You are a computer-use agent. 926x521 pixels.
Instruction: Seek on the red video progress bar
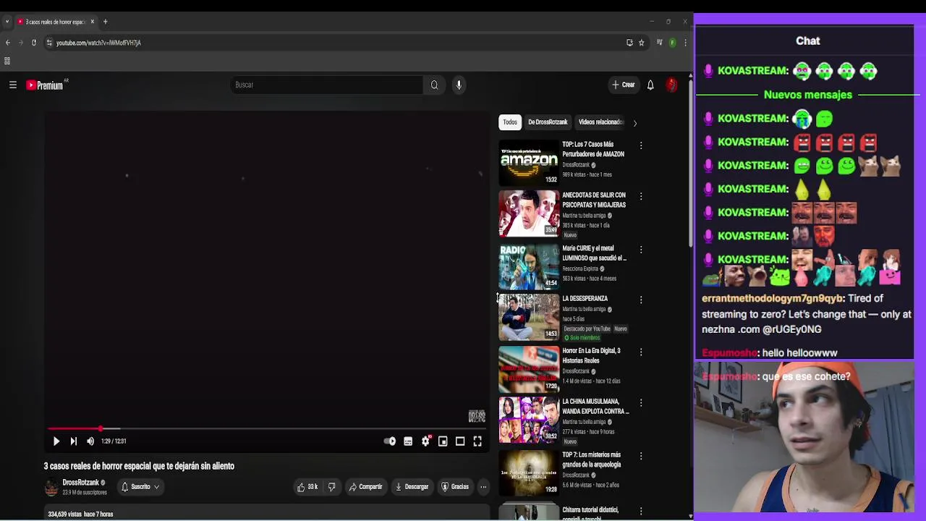coord(266,429)
